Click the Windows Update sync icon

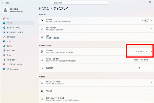[x=4, y=69]
